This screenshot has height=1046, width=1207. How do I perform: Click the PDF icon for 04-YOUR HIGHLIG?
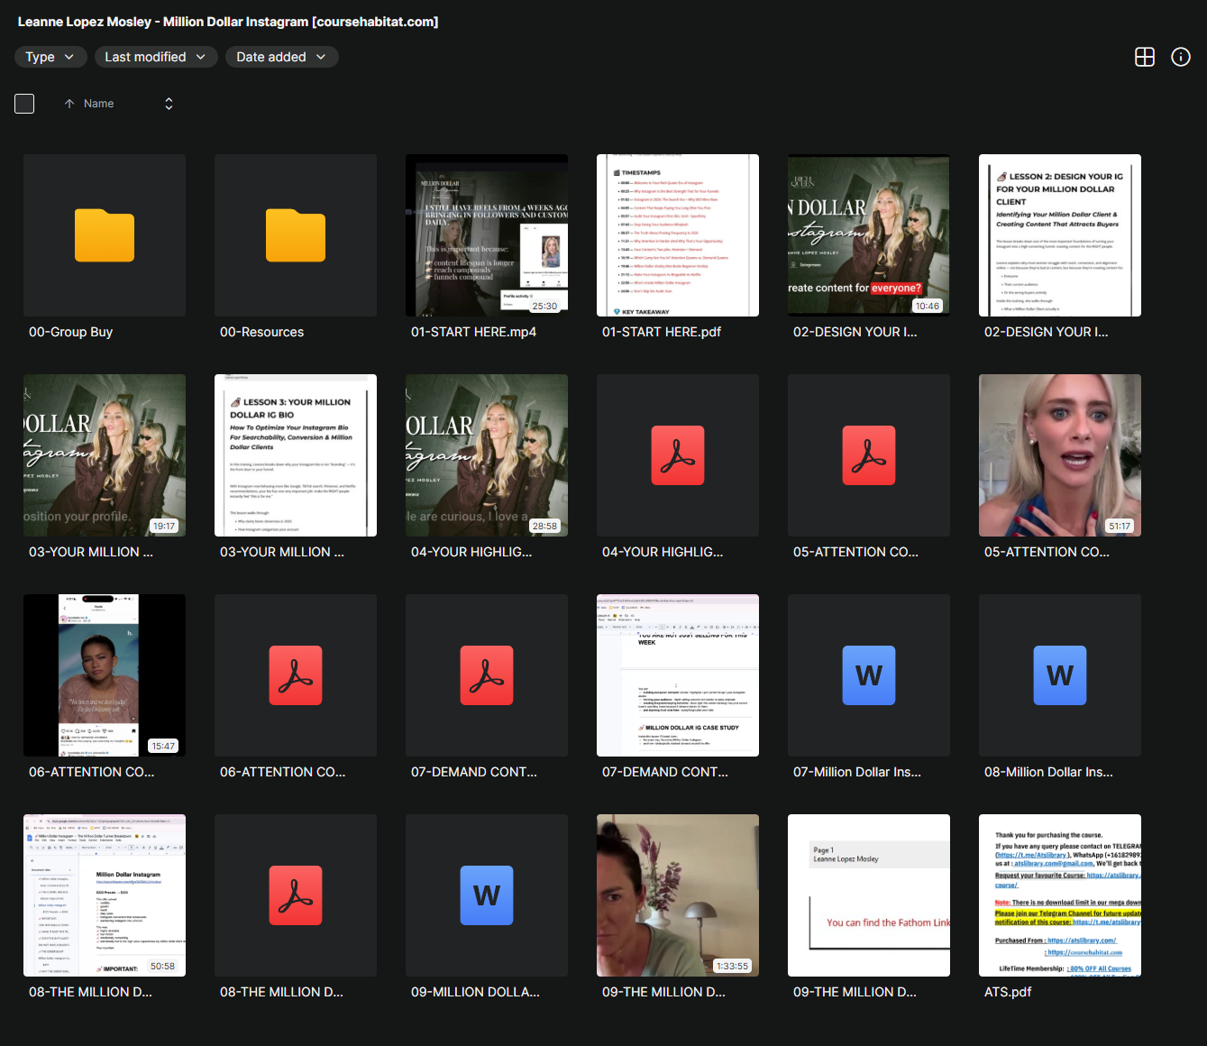[x=678, y=455]
